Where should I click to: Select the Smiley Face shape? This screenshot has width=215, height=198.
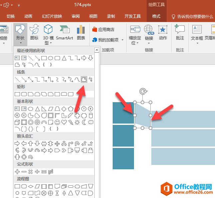(x=57, y=122)
